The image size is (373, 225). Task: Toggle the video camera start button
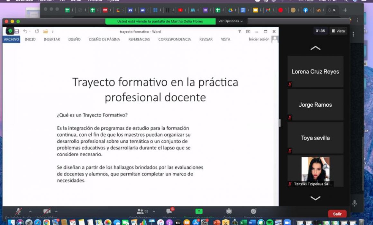pyautogui.click(x=47, y=211)
